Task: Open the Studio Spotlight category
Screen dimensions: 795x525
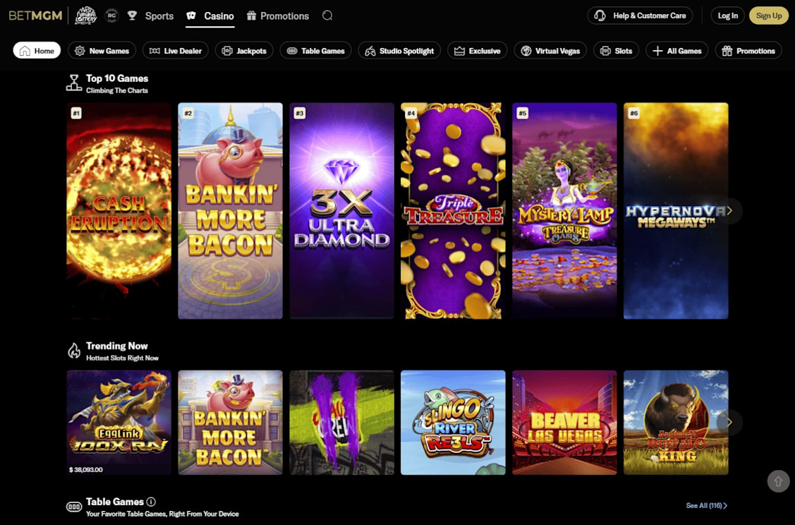Action: coord(399,51)
